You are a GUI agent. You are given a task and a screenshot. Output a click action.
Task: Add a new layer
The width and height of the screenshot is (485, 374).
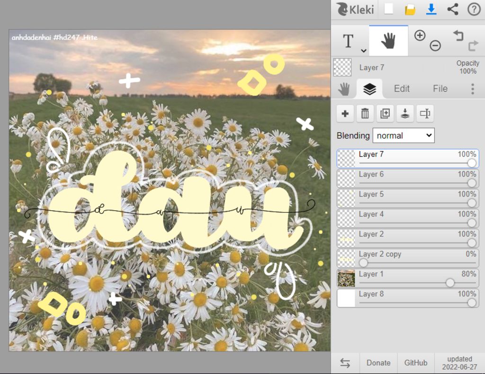(345, 114)
